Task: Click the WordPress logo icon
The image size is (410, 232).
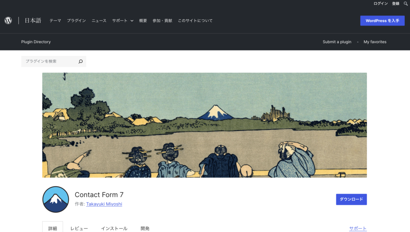Action: point(8,20)
